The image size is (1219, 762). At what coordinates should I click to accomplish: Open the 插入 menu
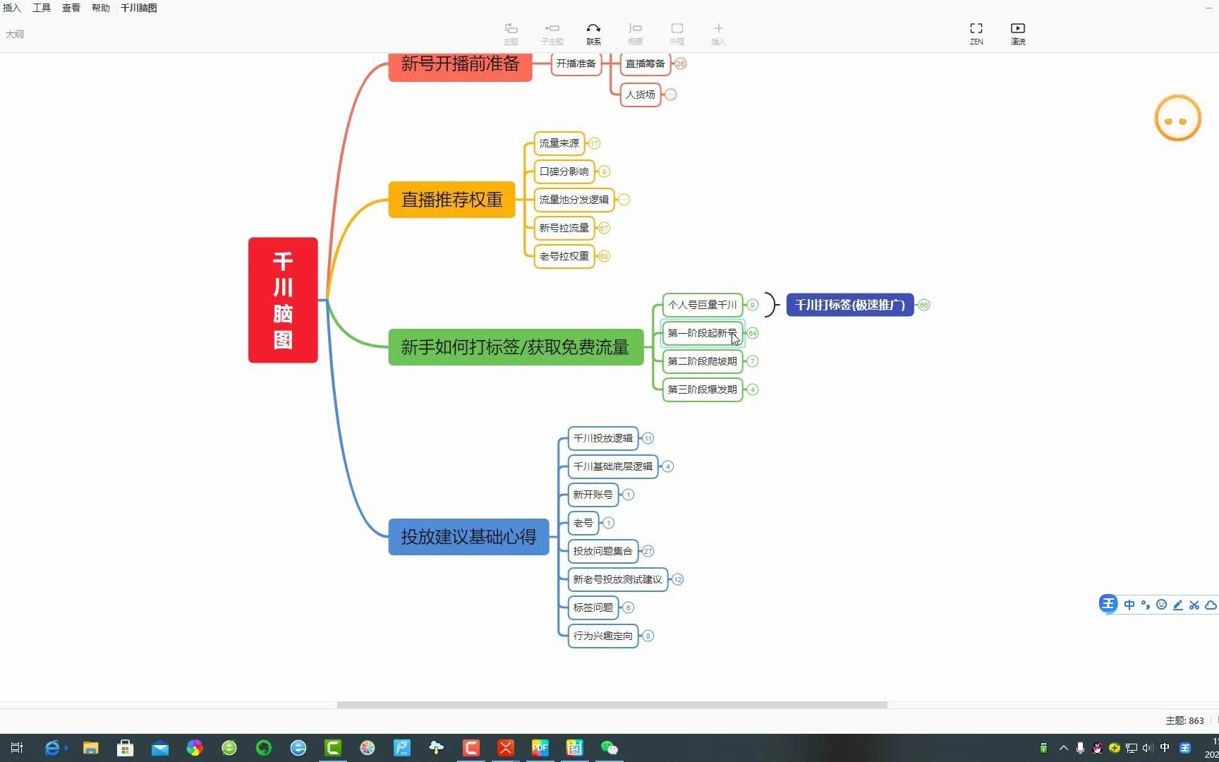[12, 8]
